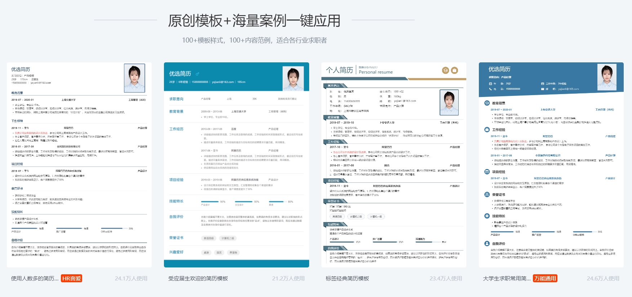
Task: Open the 标签经典简历模板 preview thumbnail
Action: pos(394,165)
